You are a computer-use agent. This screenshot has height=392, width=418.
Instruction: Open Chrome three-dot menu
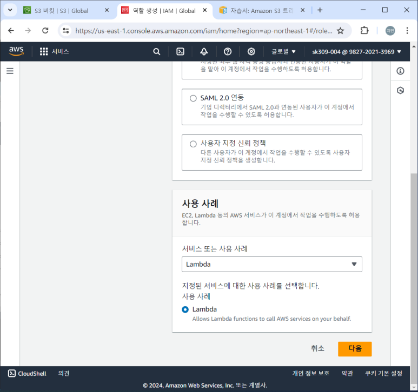point(407,31)
